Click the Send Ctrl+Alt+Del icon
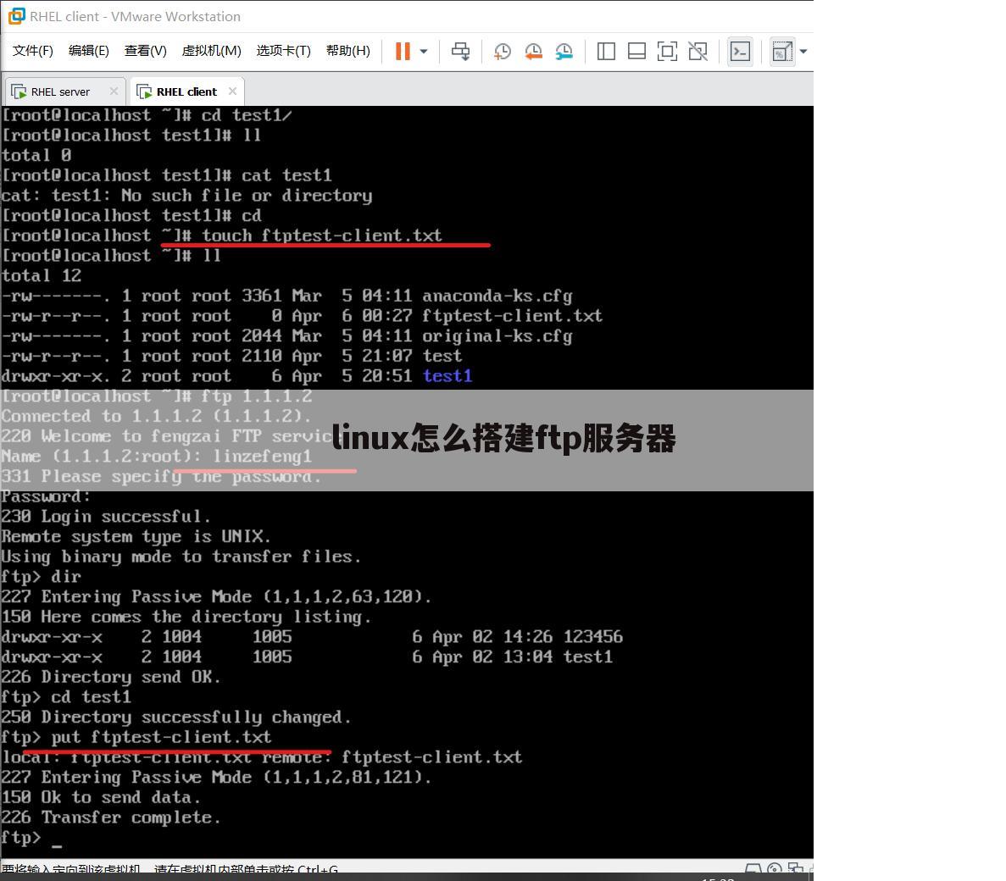The height and width of the screenshot is (881, 1006). [461, 52]
